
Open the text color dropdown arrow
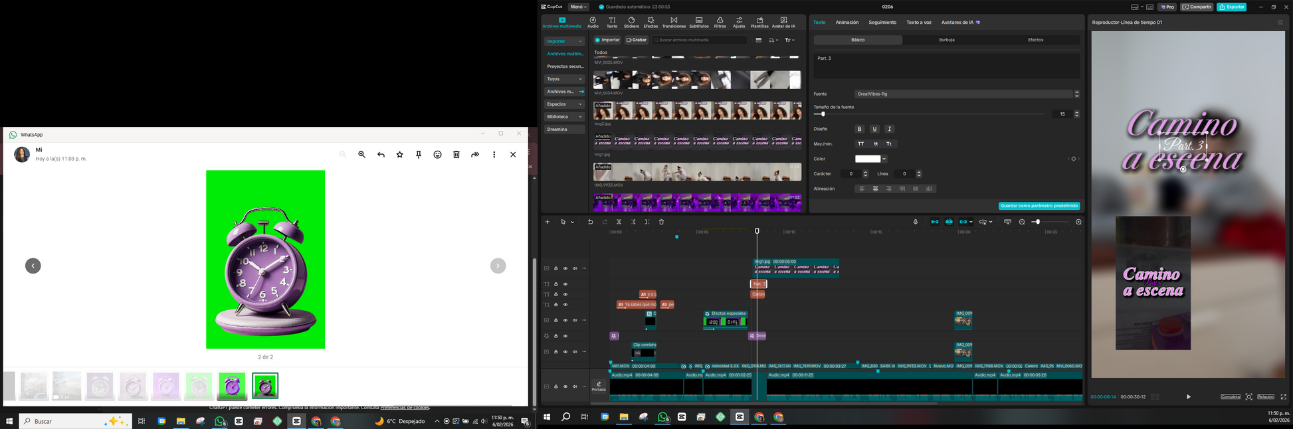tap(884, 159)
